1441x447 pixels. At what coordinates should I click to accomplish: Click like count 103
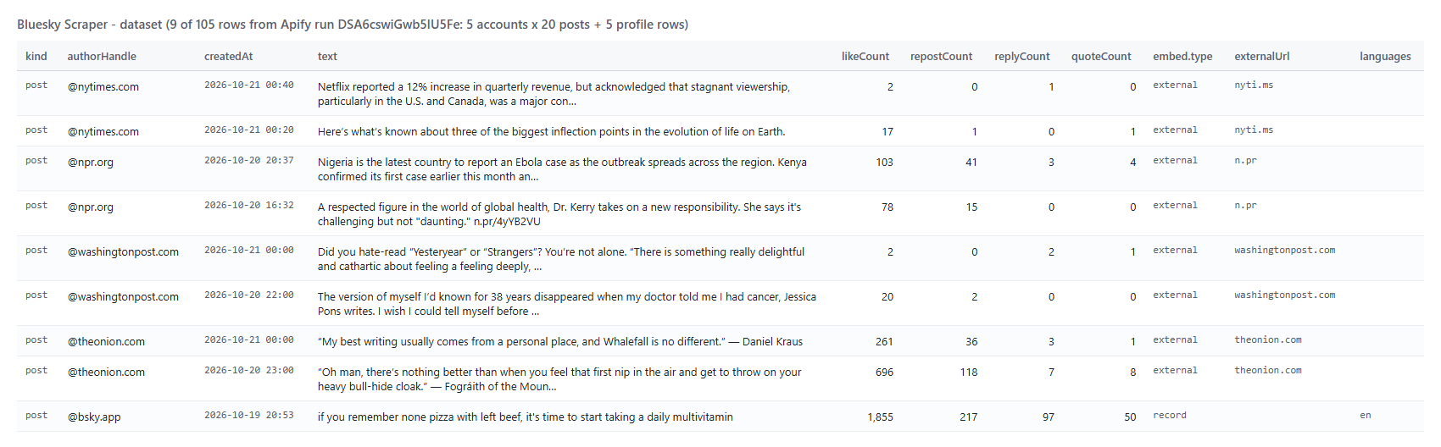[884, 163]
